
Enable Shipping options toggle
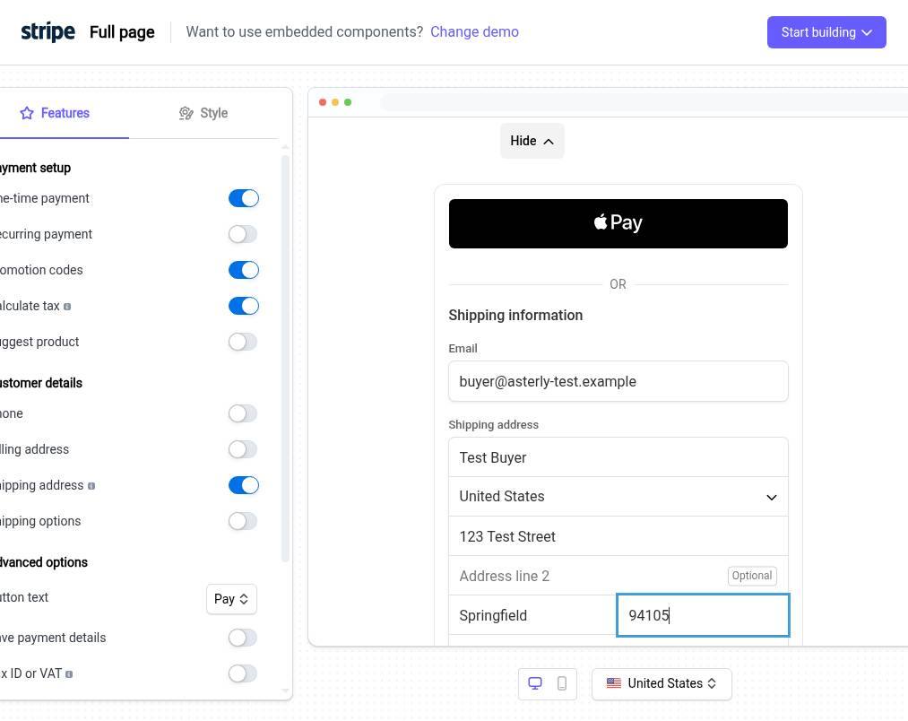pos(243,521)
